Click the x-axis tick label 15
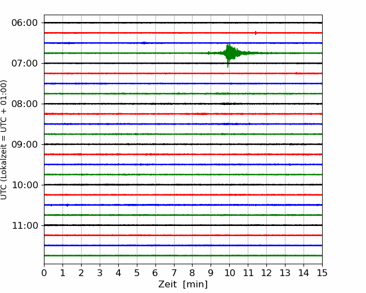Image resolution: width=366 pixels, height=293 pixels. pyautogui.click(x=322, y=273)
